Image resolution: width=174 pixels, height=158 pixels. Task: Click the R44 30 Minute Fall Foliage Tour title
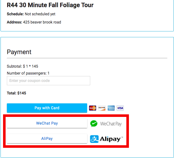coord(50,5)
